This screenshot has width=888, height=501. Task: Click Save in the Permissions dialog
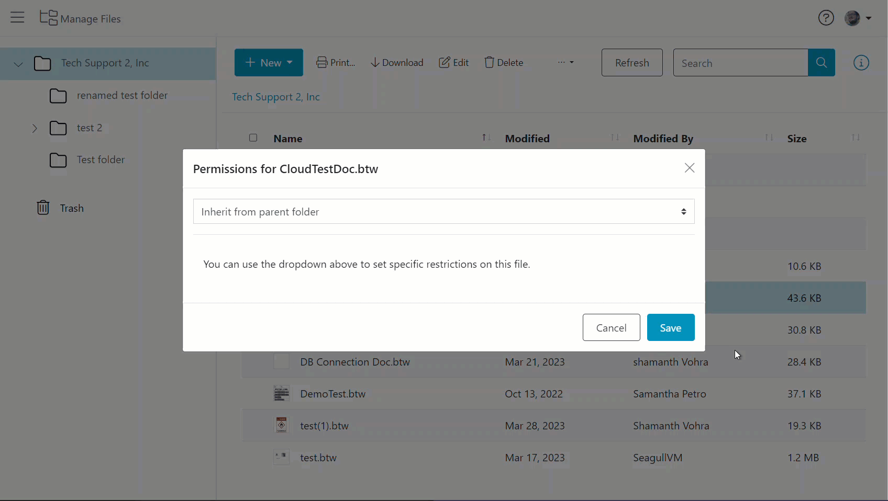click(671, 327)
